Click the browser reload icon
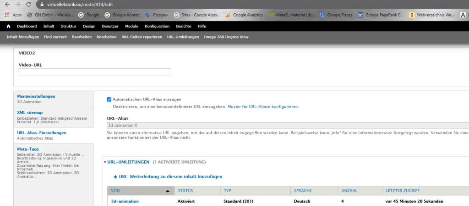469x206 pixels. click(29, 4)
